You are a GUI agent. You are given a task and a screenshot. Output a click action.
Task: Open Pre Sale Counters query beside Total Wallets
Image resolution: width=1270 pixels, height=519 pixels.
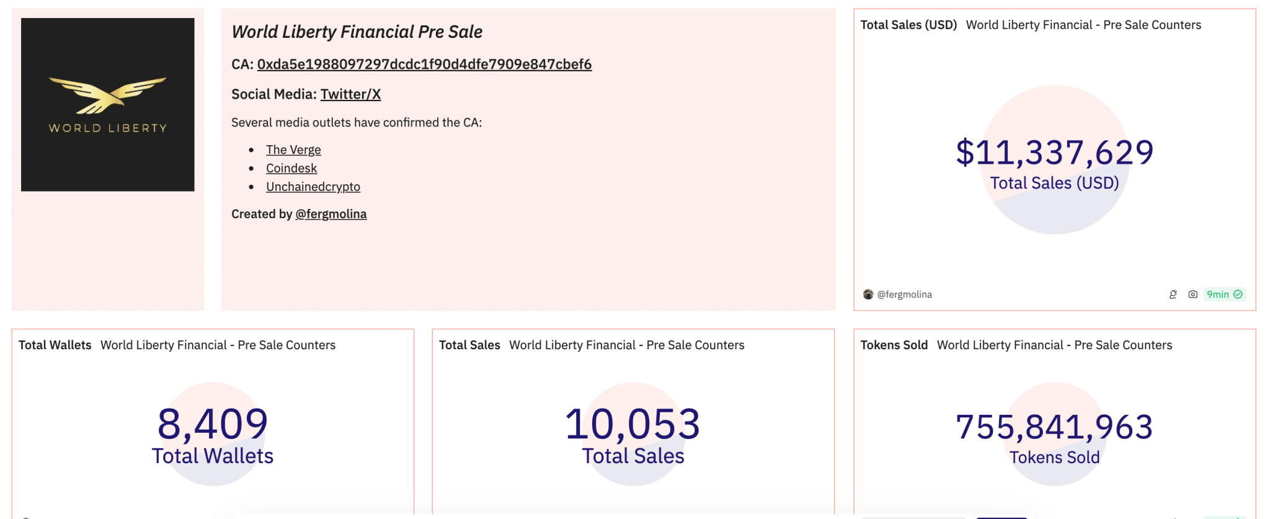(218, 345)
